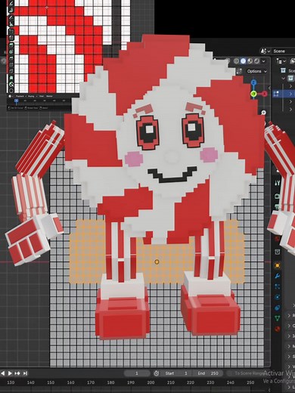Expand the highlighted blue outliner row
295x393 pixels.
click(x=290, y=94)
